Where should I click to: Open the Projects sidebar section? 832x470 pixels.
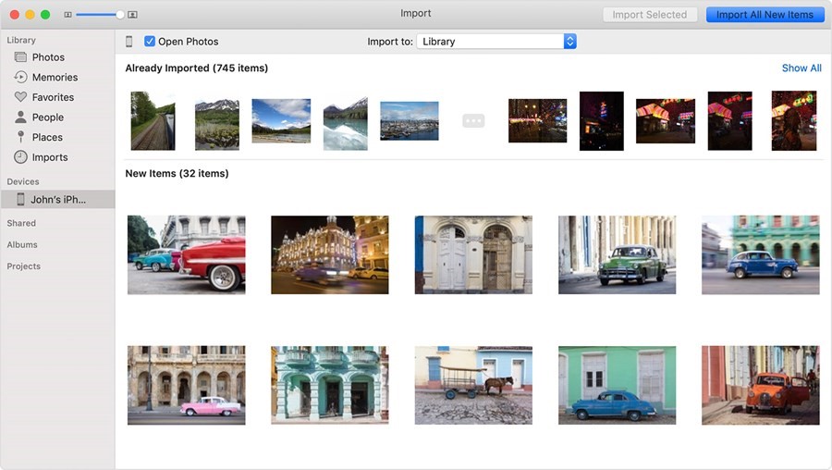tap(23, 266)
